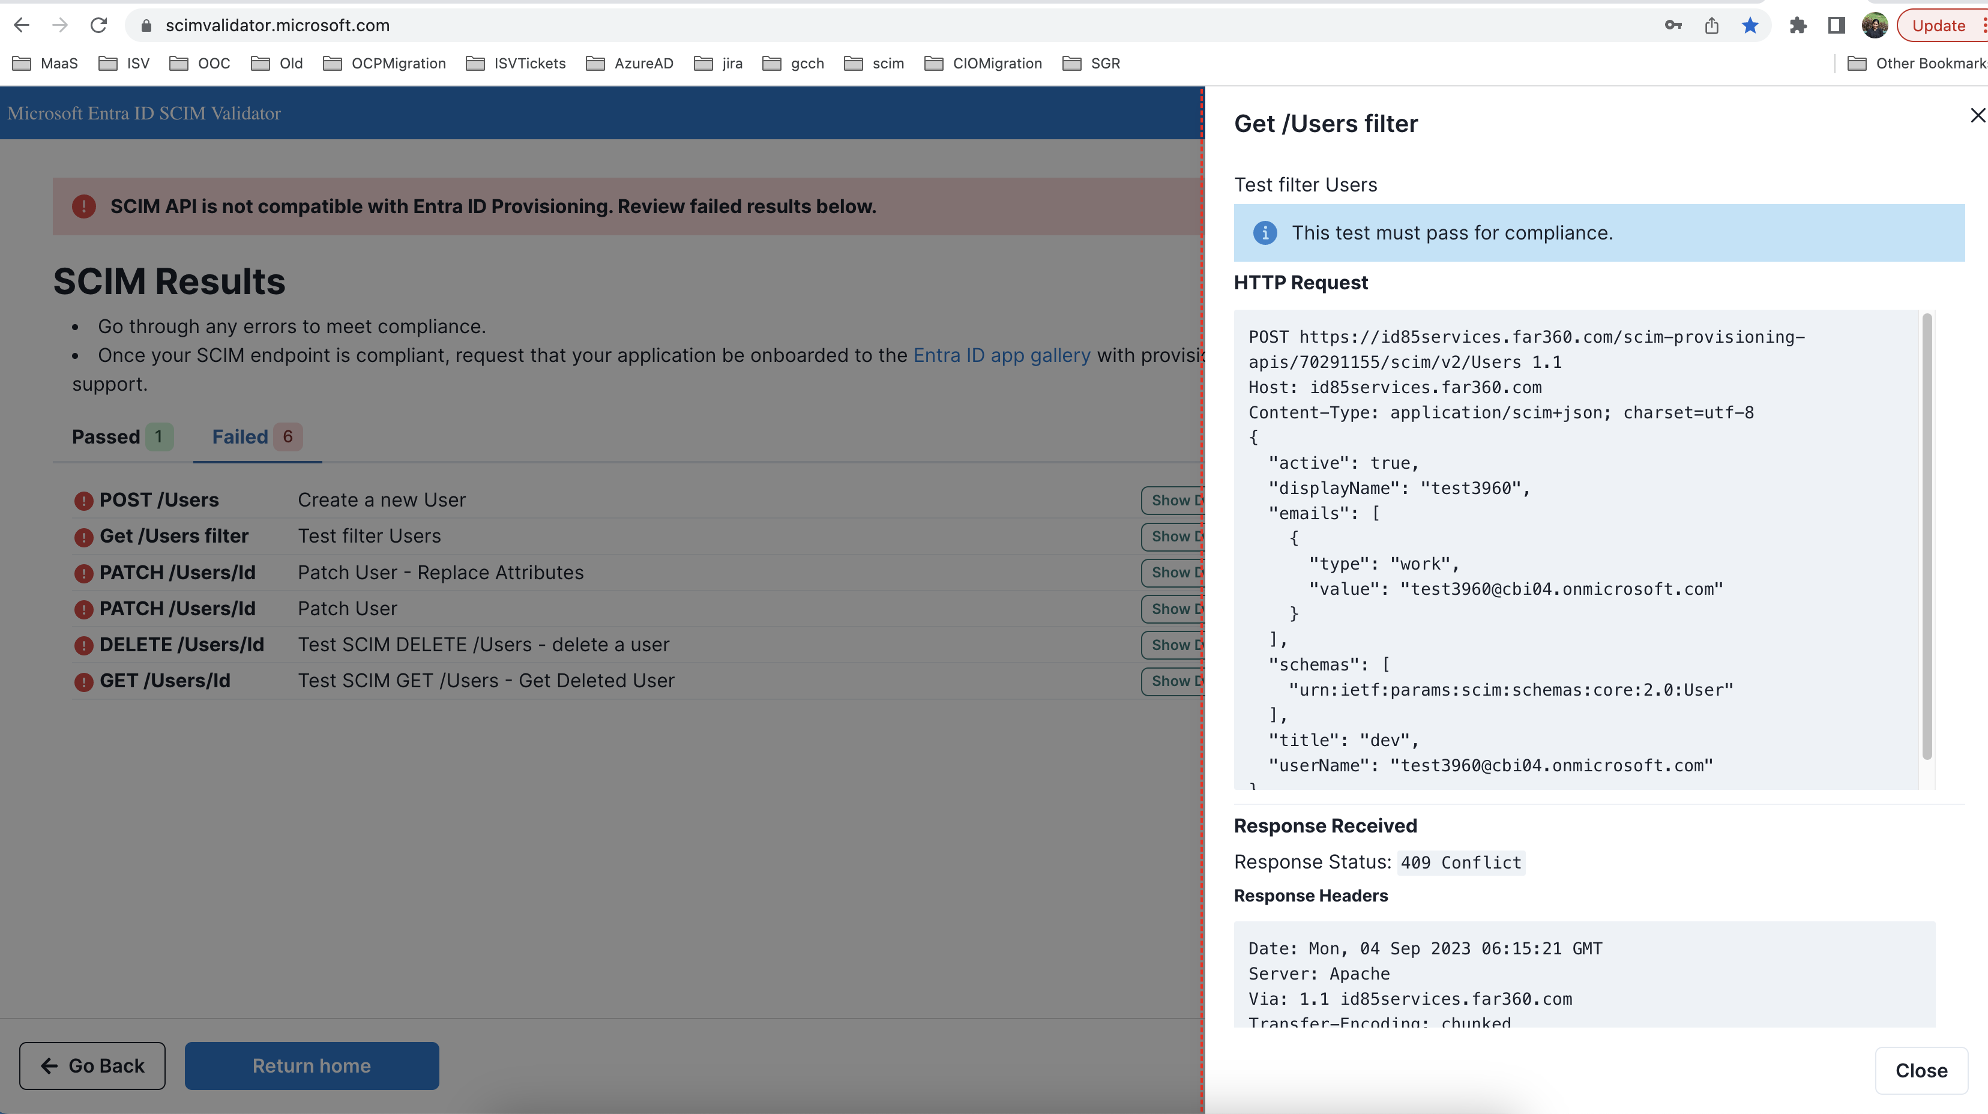Open the profile avatar menu

point(1874,25)
